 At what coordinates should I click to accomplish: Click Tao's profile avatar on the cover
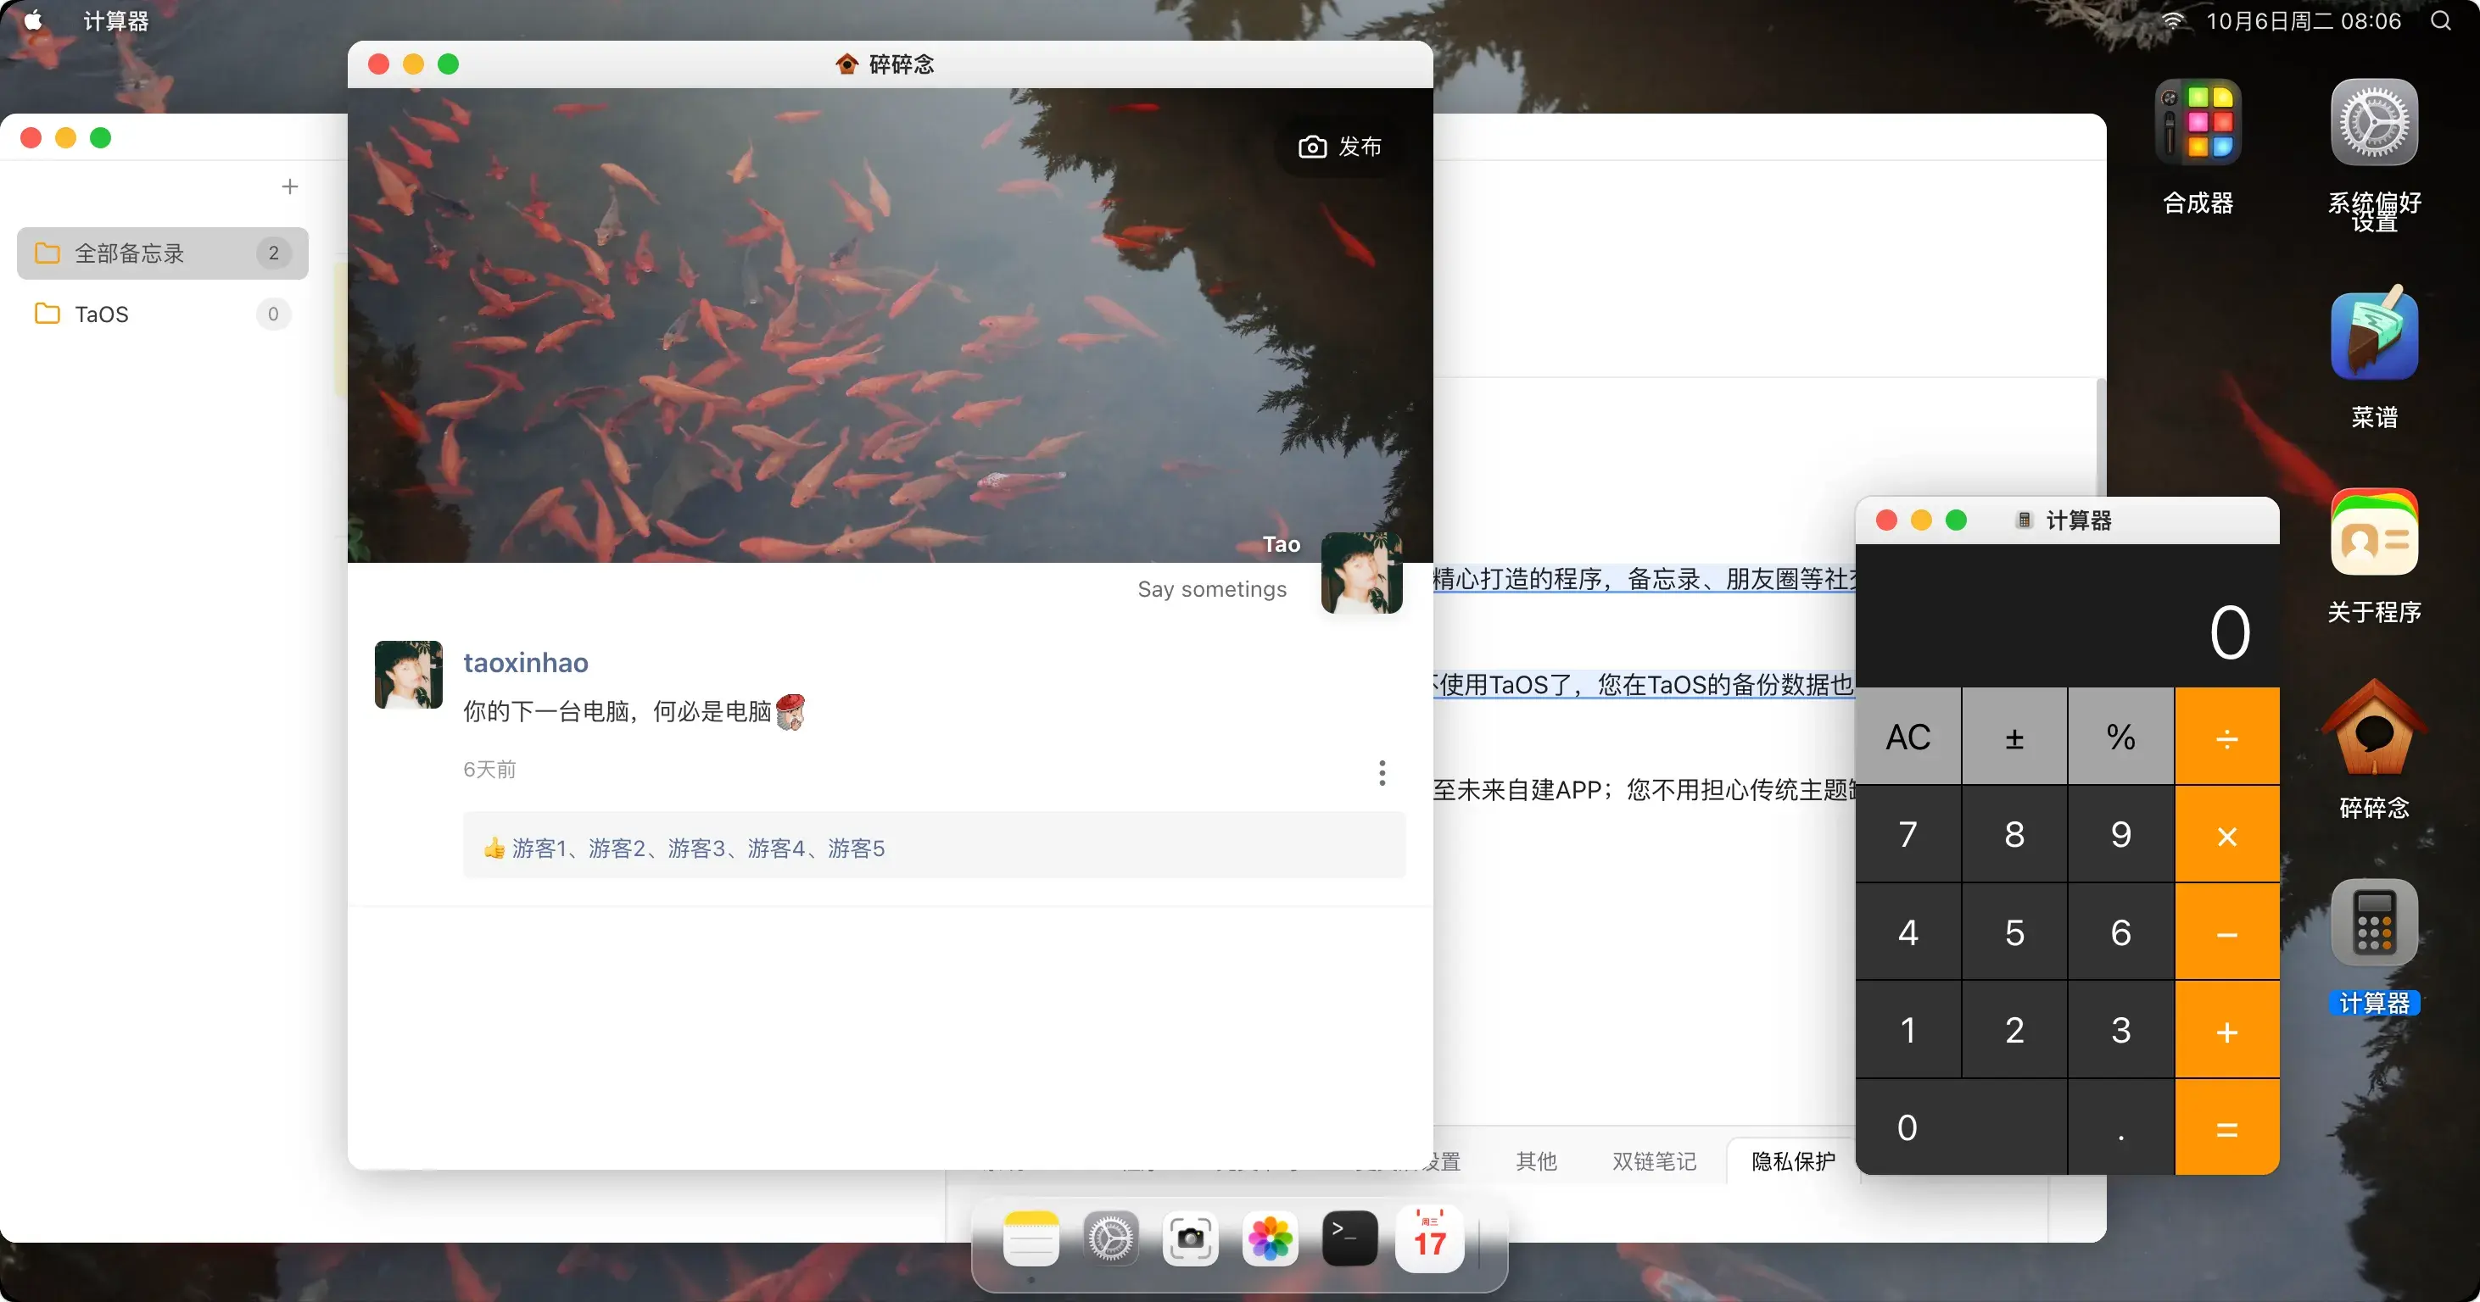pos(1361,572)
